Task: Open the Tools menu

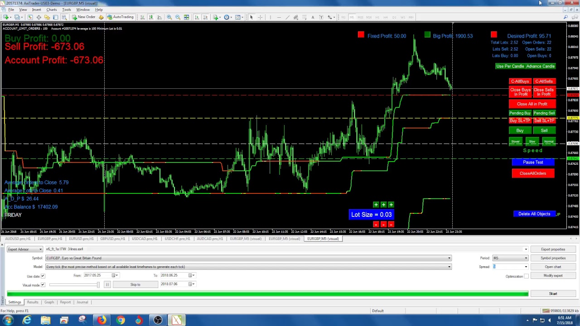Action: pyautogui.click(x=66, y=10)
